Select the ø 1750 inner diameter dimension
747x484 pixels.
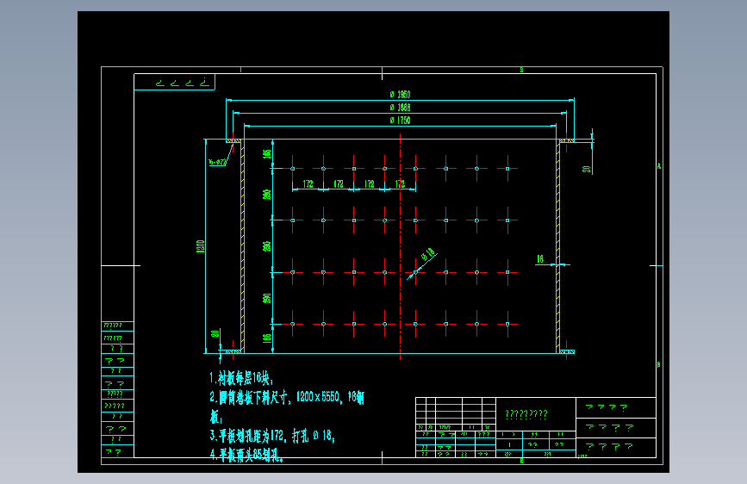pyautogui.click(x=400, y=121)
